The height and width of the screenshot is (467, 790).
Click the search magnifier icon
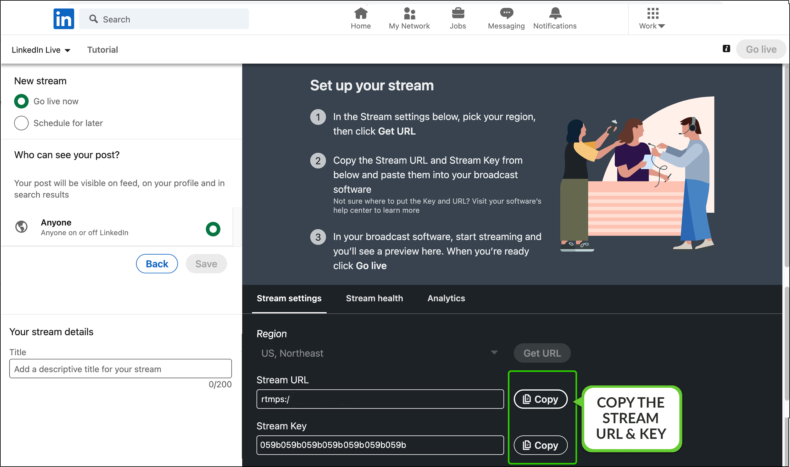93,19
